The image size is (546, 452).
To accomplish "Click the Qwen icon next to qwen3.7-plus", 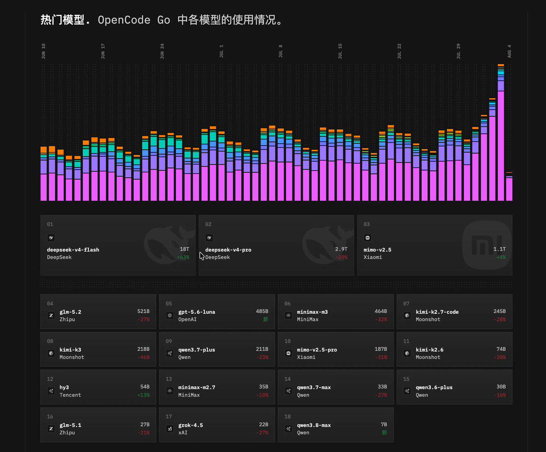I will 170,353.
